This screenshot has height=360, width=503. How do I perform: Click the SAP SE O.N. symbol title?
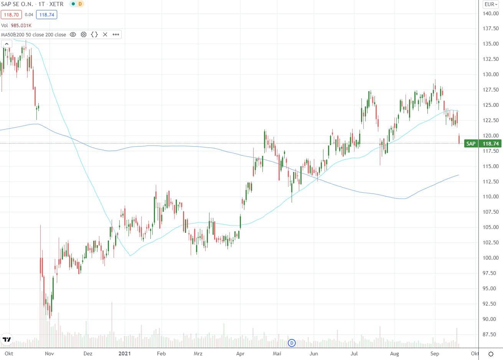(x=17, y=4)
